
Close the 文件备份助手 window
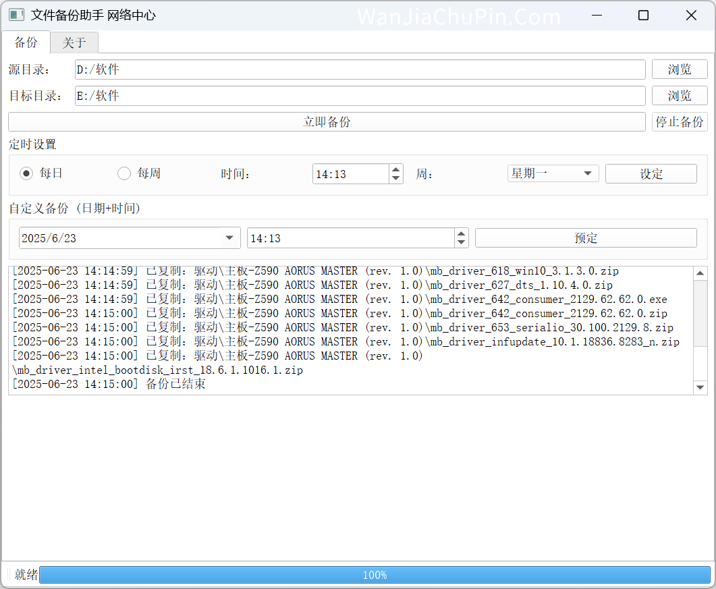(691, 15)
